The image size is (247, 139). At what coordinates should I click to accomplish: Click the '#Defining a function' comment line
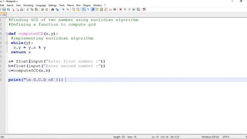52,24
